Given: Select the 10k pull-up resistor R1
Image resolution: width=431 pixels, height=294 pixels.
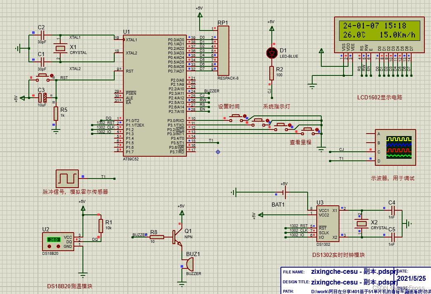Looking at the screenshot, I should (101, 226).
